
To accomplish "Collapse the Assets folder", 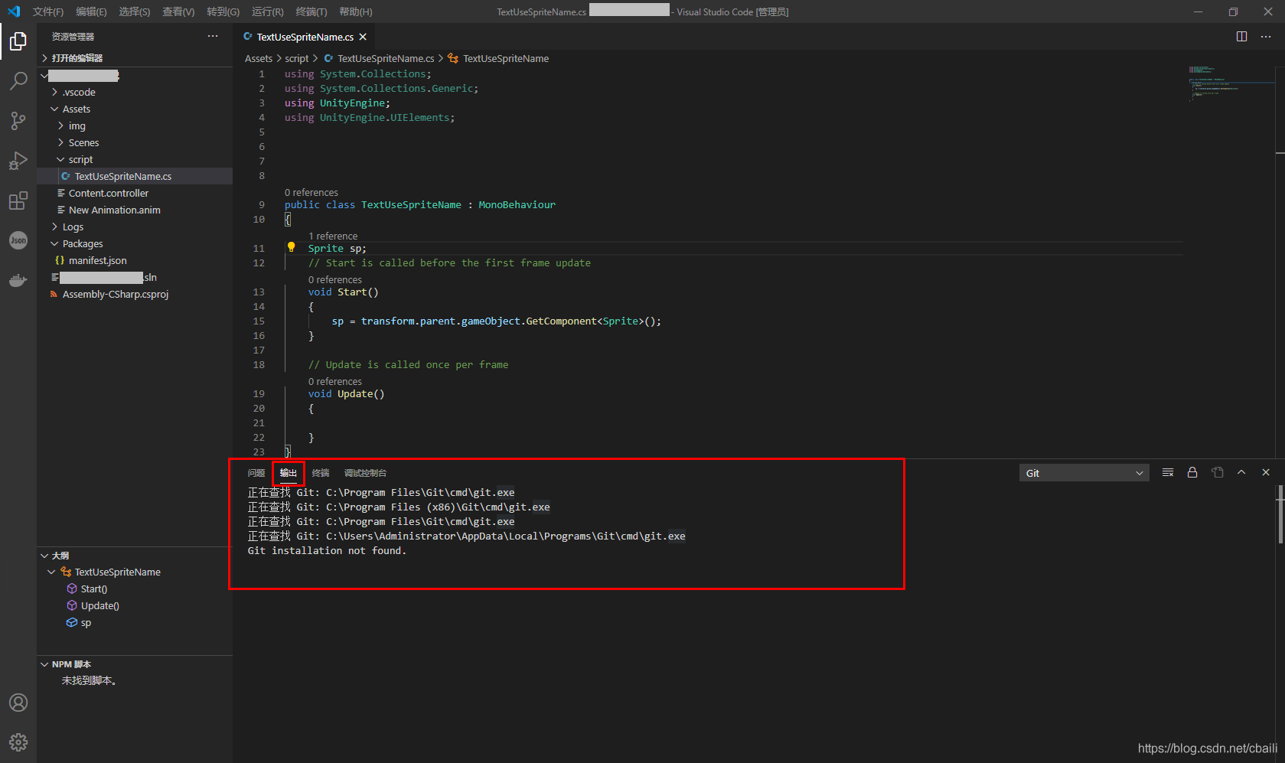I will (54, 109).
